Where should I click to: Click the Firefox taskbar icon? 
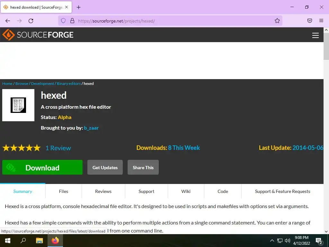55,241
